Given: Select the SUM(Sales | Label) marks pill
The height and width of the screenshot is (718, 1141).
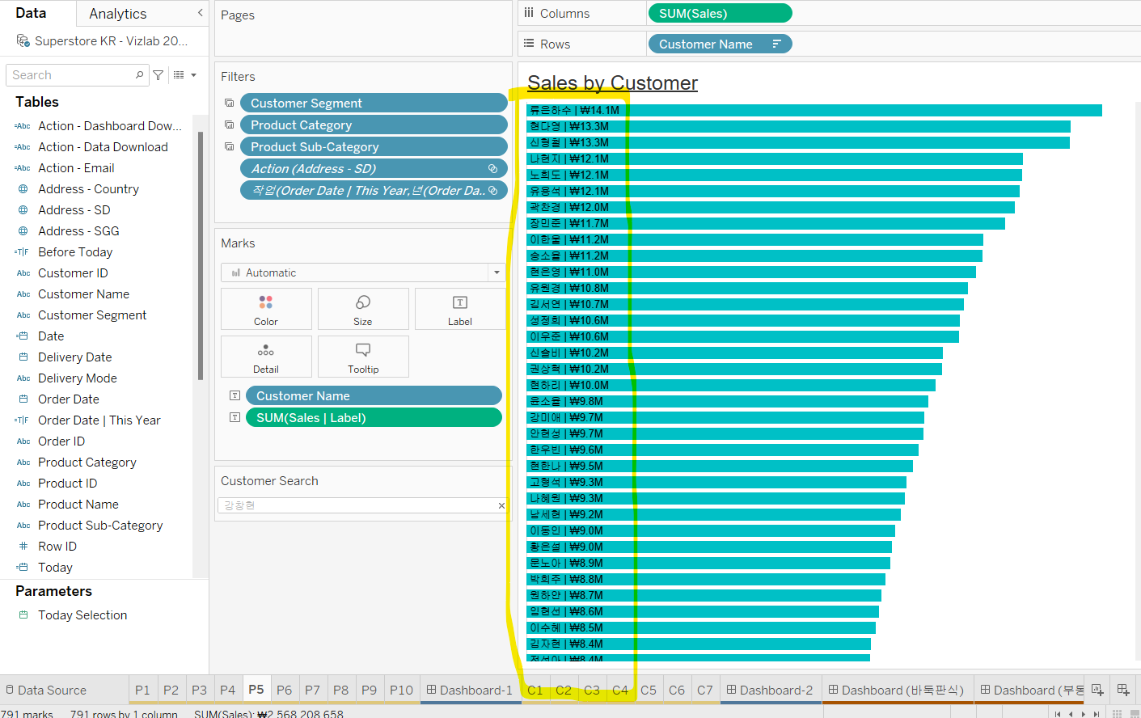Looking at the screenshot, I should point(374,417).
